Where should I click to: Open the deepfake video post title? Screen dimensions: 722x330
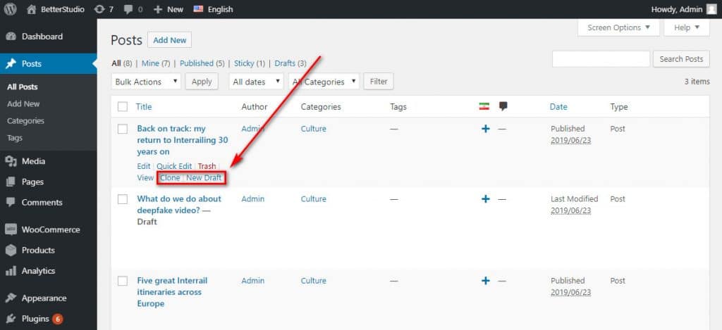(179, 205)
